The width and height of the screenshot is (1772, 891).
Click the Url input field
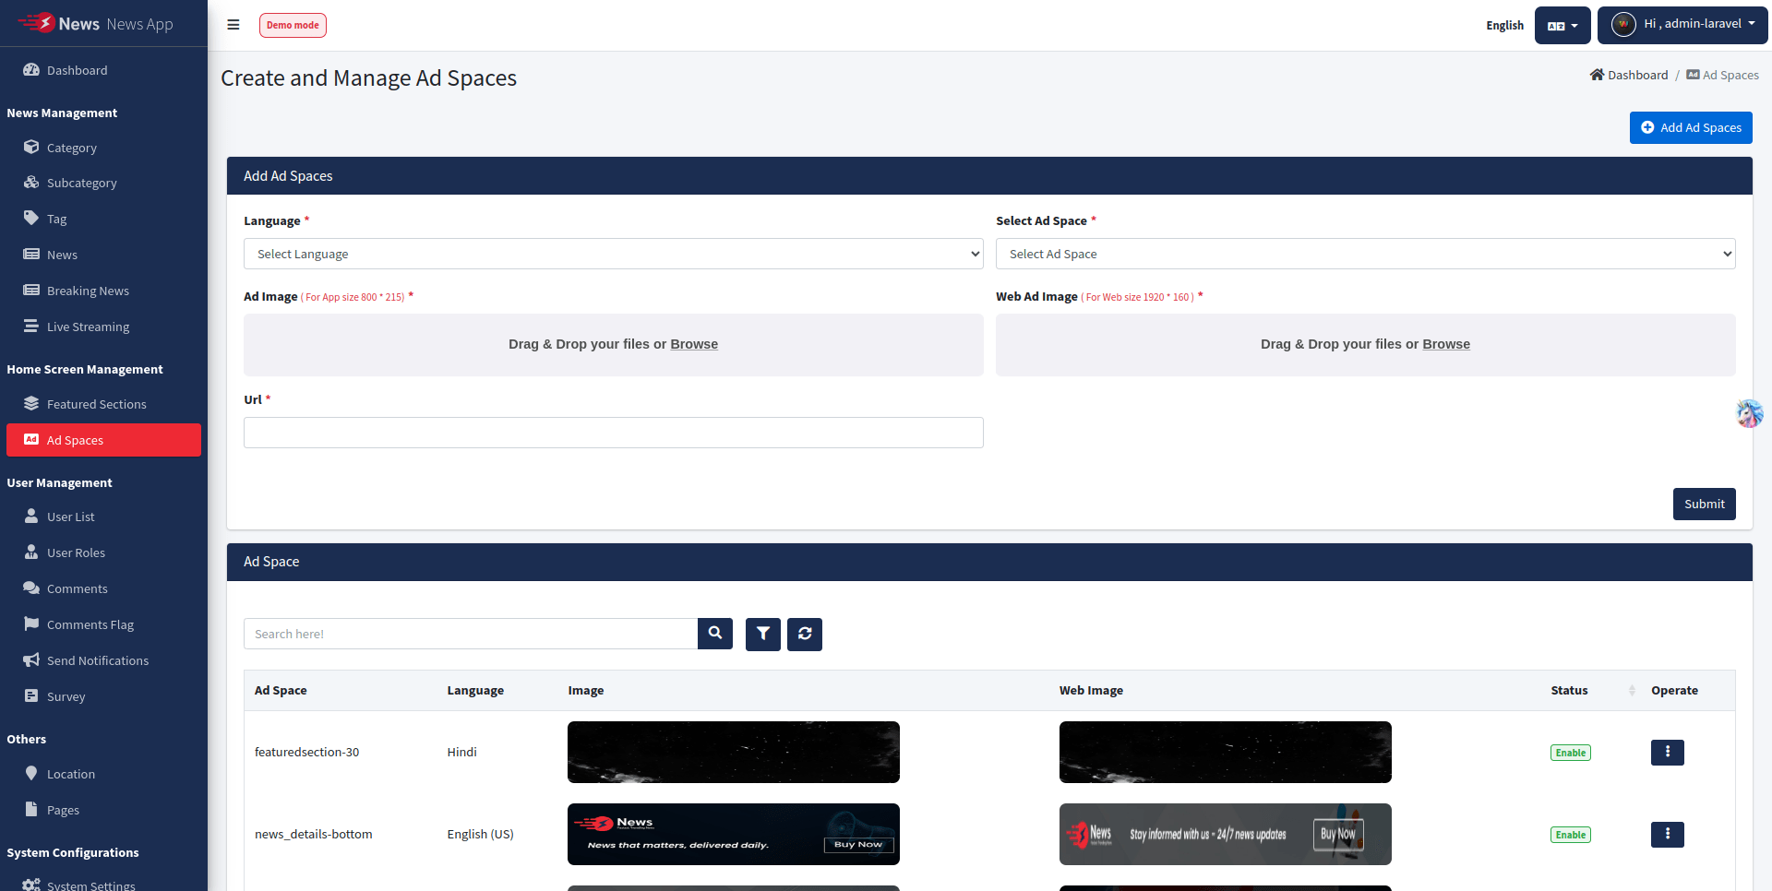[613, 433]
